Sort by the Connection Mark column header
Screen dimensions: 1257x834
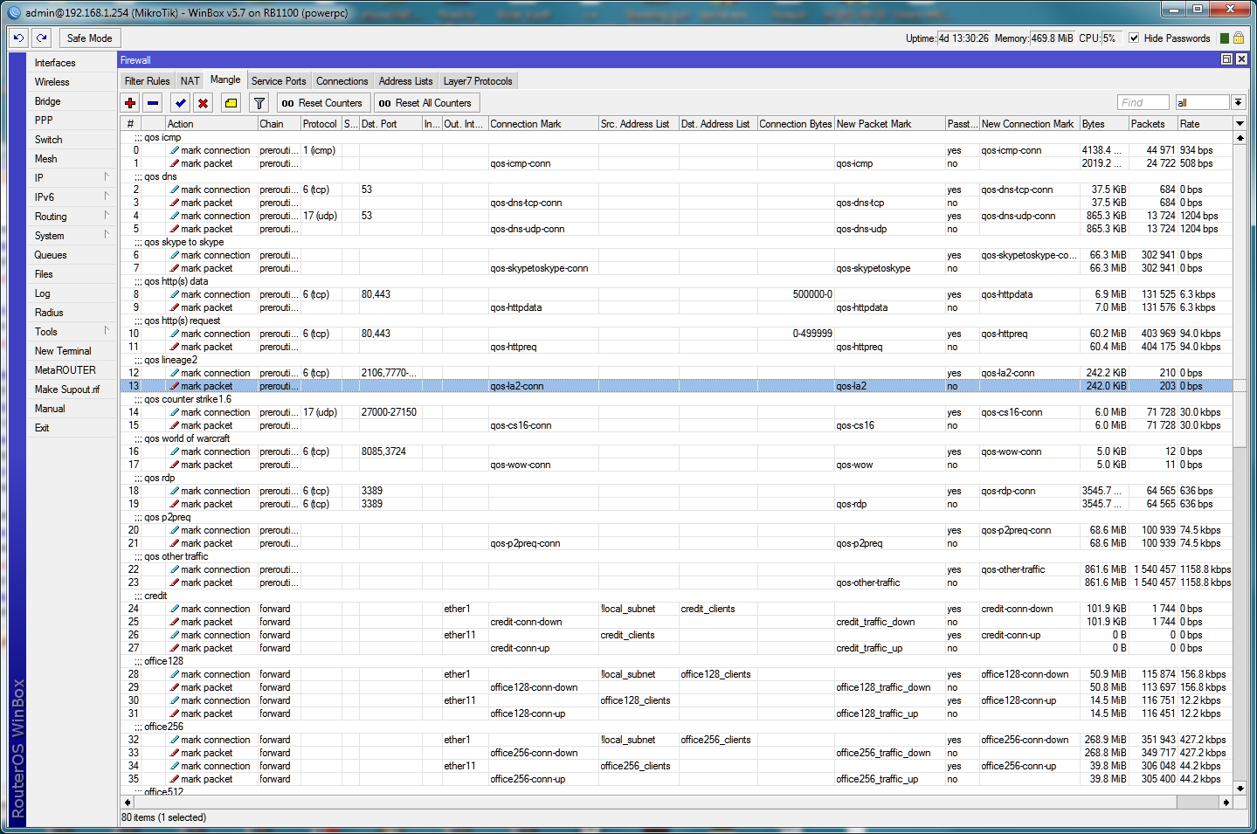coord(543,124)
